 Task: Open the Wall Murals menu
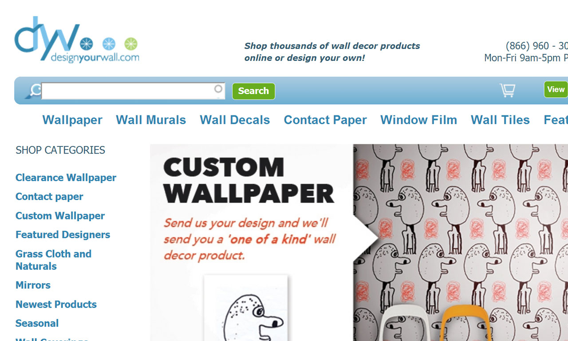tap(151, 120)
